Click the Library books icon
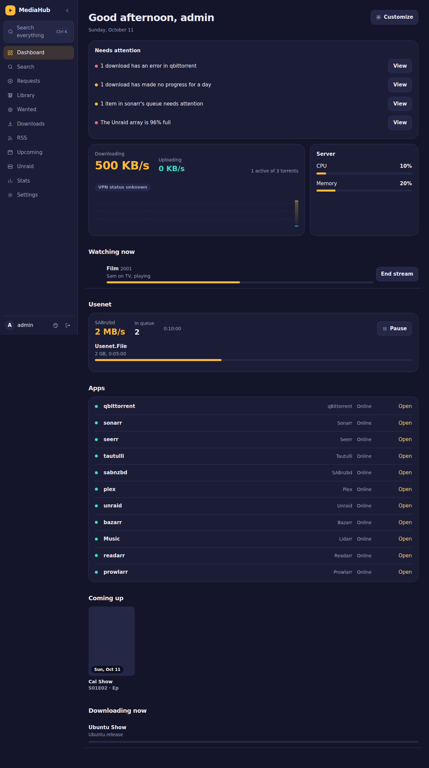This screenshot has width=429, height=768. pos(10,95)
